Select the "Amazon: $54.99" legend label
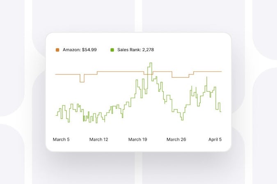This screenshot has height=184, width=277. pyautogui.click(x=80, y=50)
